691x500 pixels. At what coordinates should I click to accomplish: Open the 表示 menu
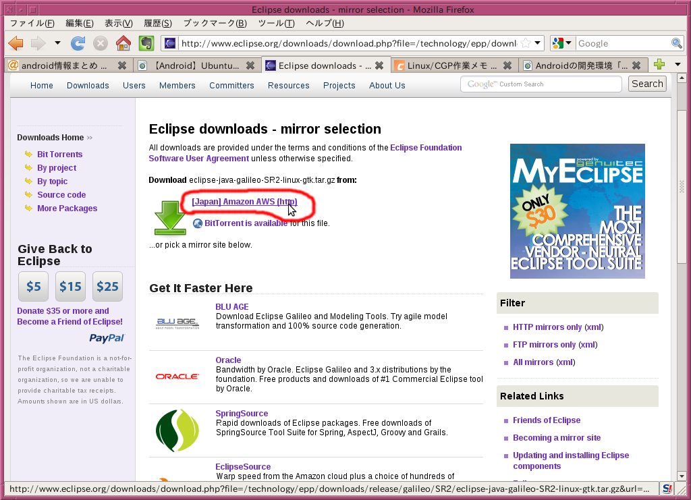point(119,23)
